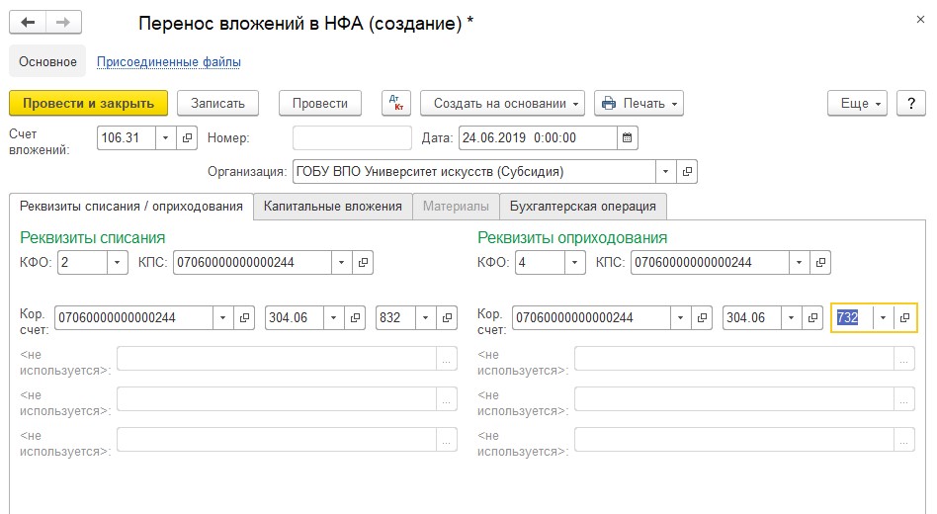Expand the Счет вложений dropdown
This screenshot has width=937, height=514.
(x=165, y=138)
